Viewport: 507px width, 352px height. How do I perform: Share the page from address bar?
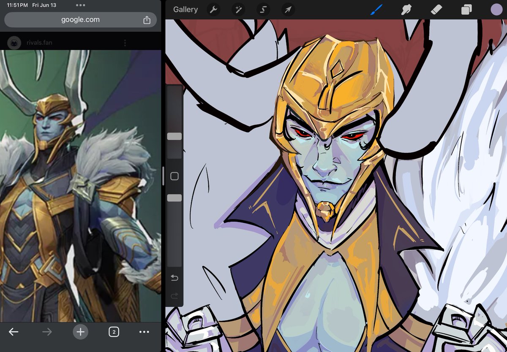point(147,20)
